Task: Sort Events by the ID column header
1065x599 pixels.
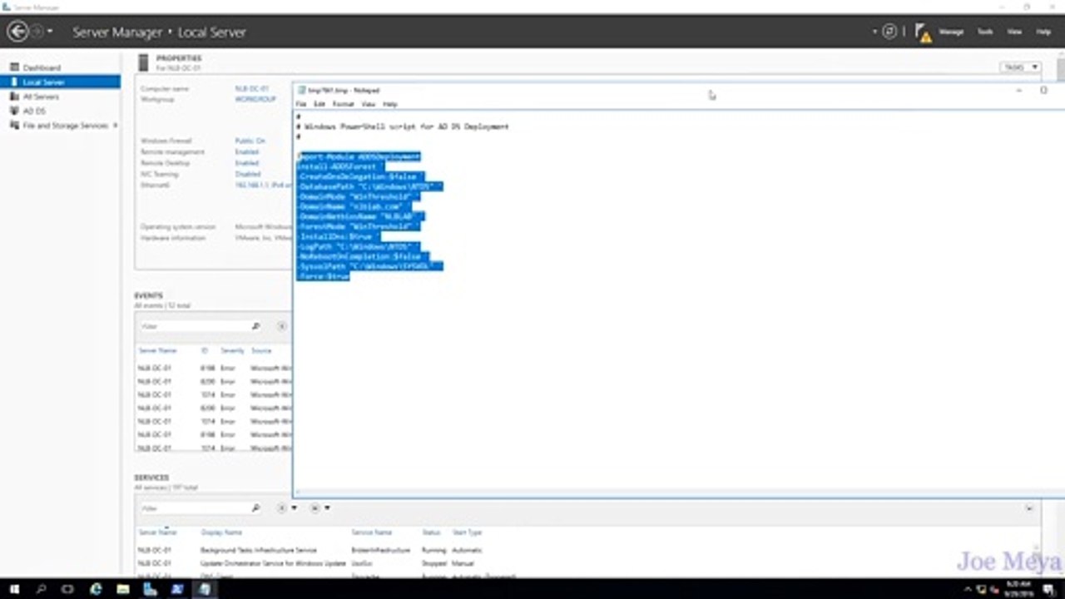Action: [x=204, y=351]
